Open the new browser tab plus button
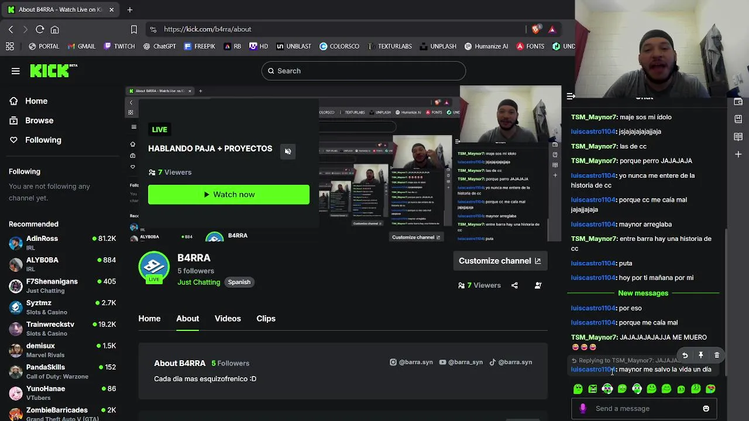The height and width of the screenshot is (421, 749). pyautogui.click(x=130, y=9)
